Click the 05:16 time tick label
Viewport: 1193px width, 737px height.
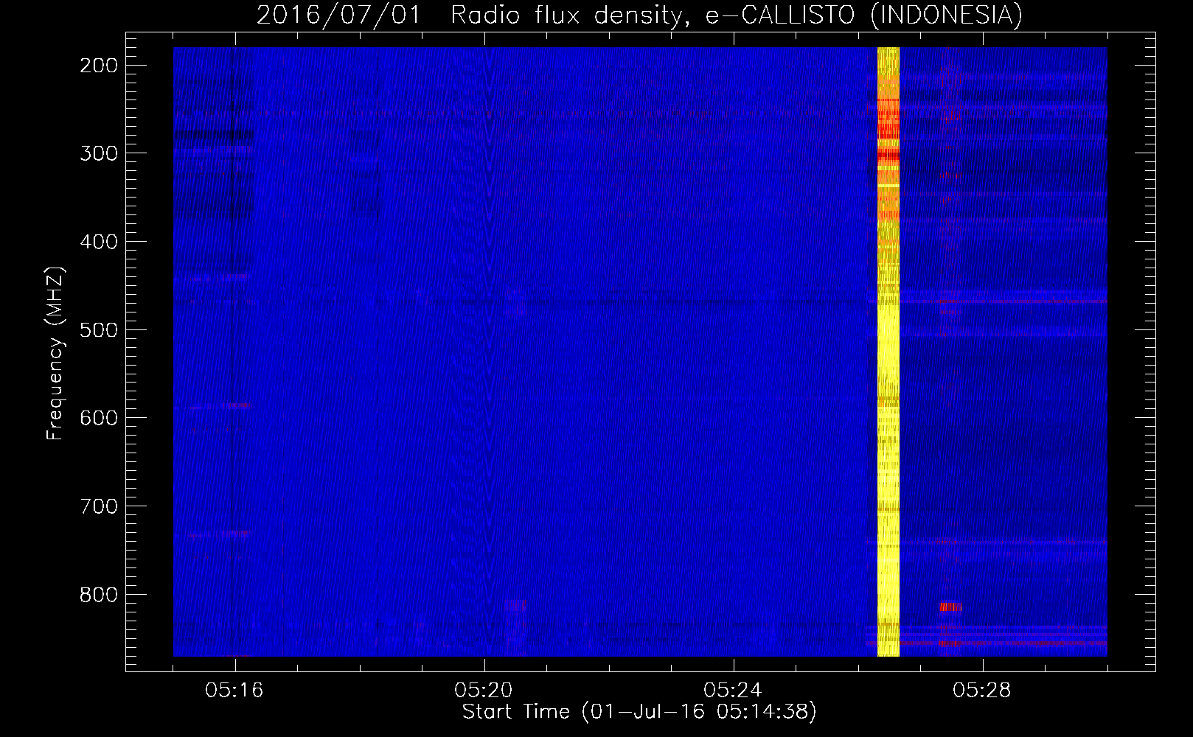235,691
